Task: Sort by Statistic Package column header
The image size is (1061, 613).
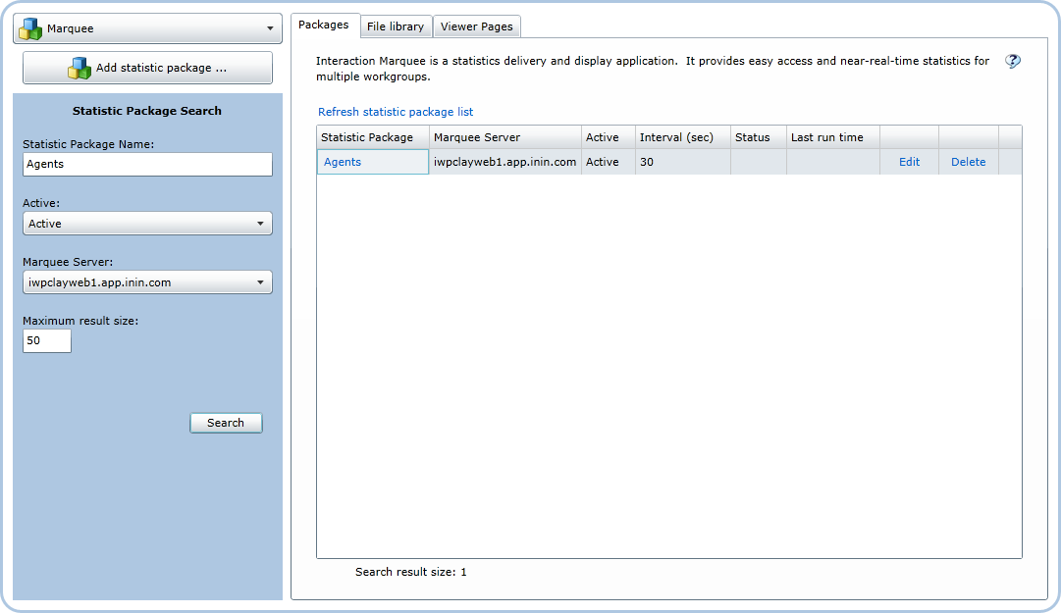Action: click(x=373, y=137)
